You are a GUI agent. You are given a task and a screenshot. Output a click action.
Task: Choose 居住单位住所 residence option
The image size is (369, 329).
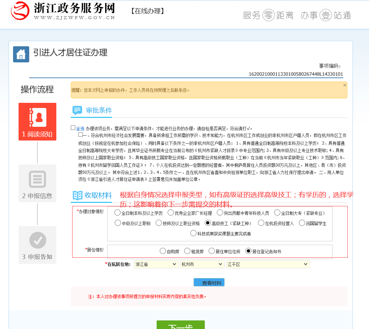click(212, 251)
